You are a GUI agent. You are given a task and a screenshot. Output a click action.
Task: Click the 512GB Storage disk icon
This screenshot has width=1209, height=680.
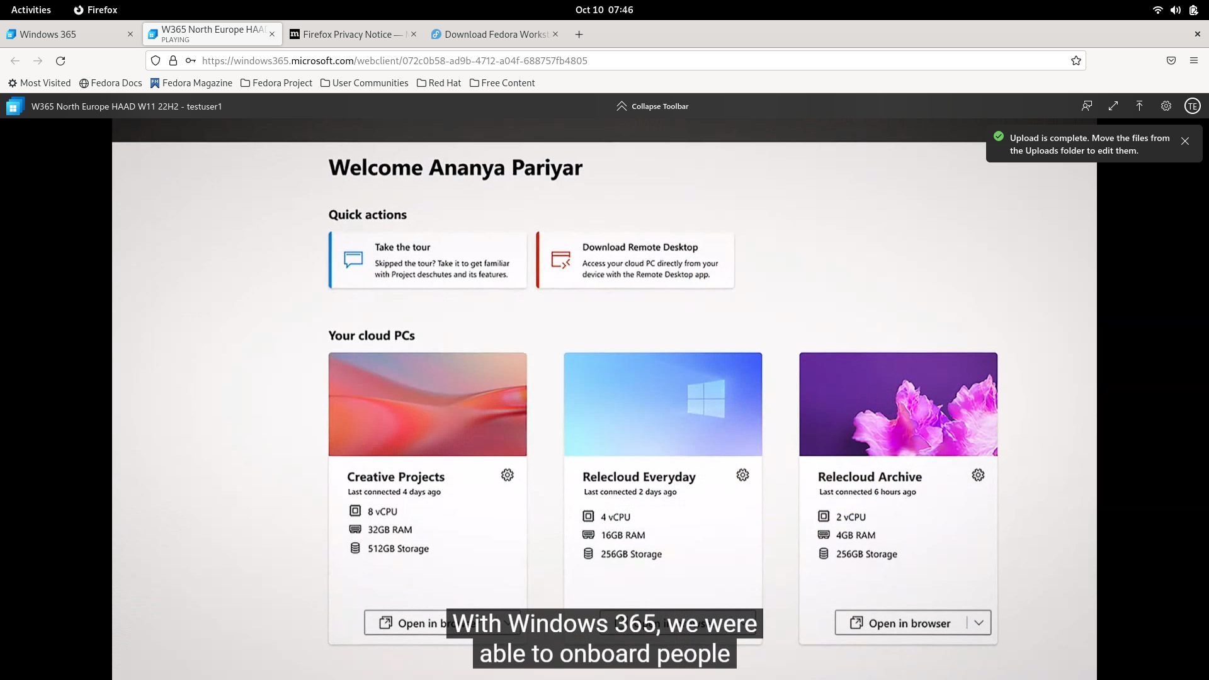[x=355, y=548]
